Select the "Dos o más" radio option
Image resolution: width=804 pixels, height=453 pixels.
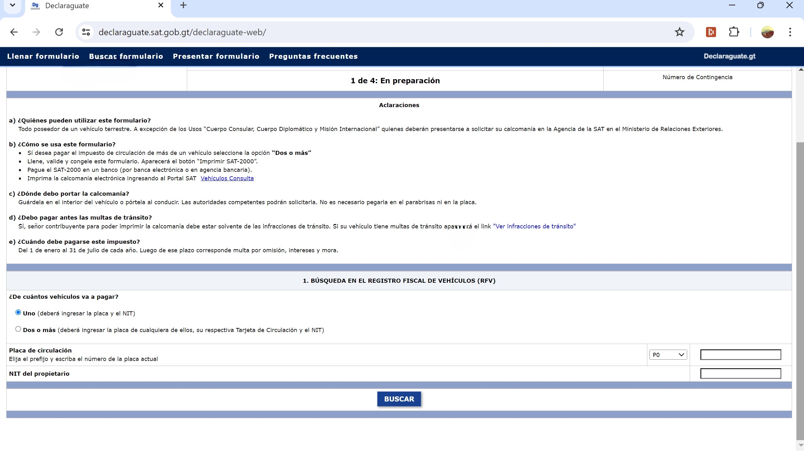[18, 329]
